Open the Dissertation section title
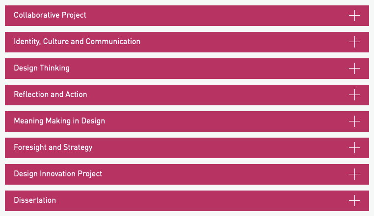374x216 pixels. point(35,200)
